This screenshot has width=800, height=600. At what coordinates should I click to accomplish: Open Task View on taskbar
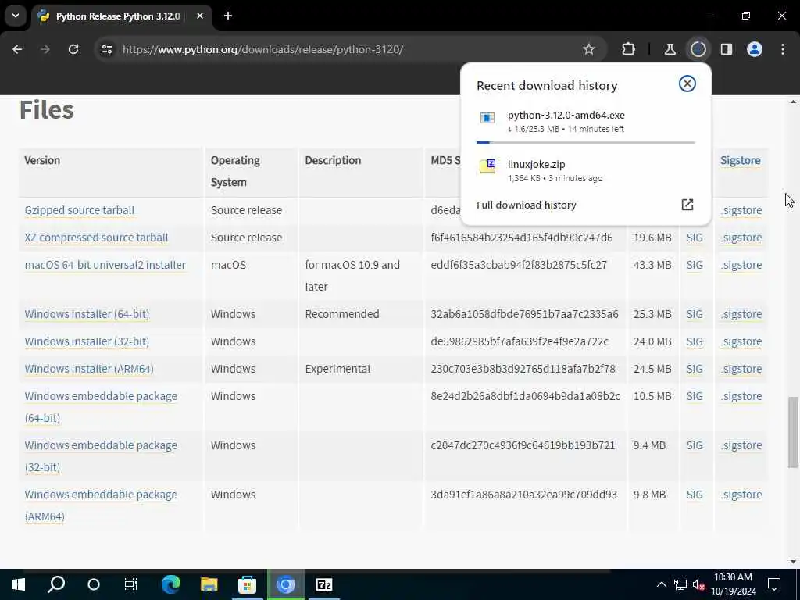131,584
